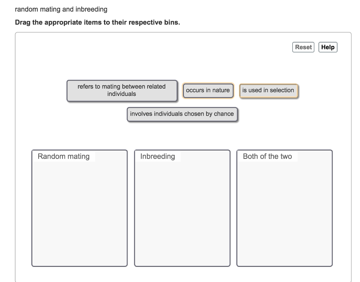Click the "Inbreeding" bin label
The height and width of the screenshot is (282, 360).
coord(157,156)
